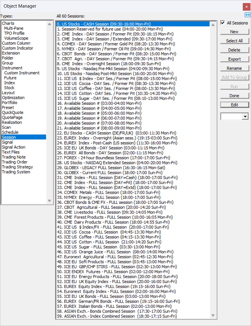This screenshot has height=326, width=251.
Task: Choose Trading System in the Types list
Action: 16,172
